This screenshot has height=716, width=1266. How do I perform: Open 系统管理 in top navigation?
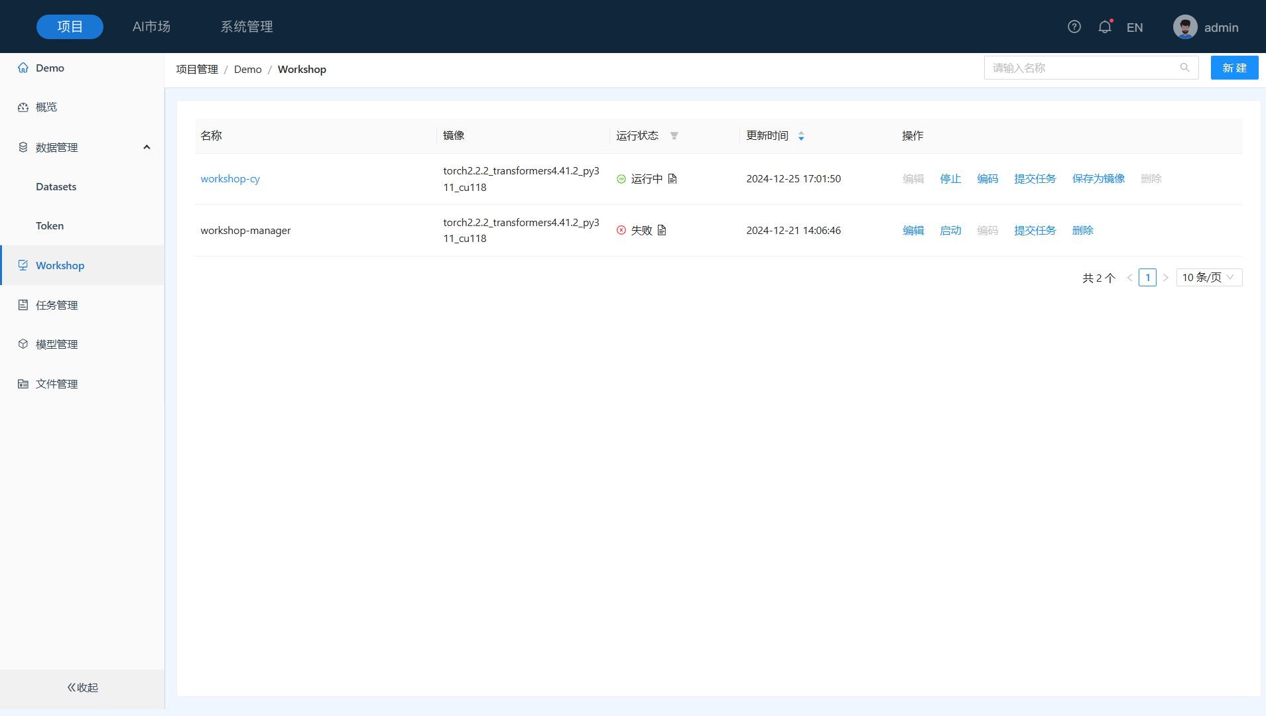click(247, 27)
